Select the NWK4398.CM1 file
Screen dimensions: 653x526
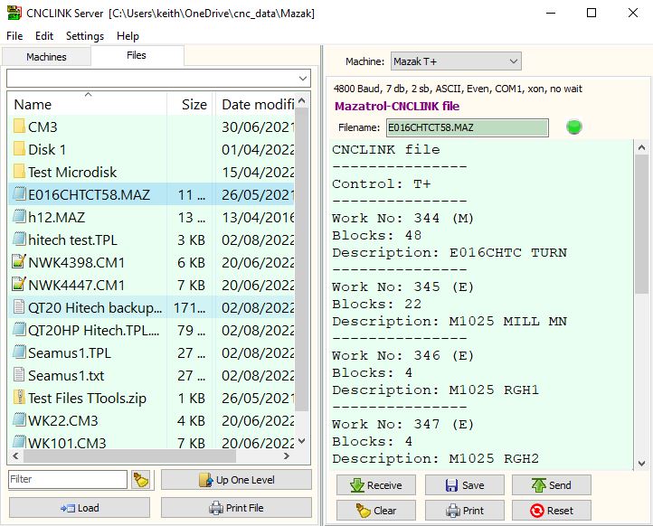tap(76, 262)
